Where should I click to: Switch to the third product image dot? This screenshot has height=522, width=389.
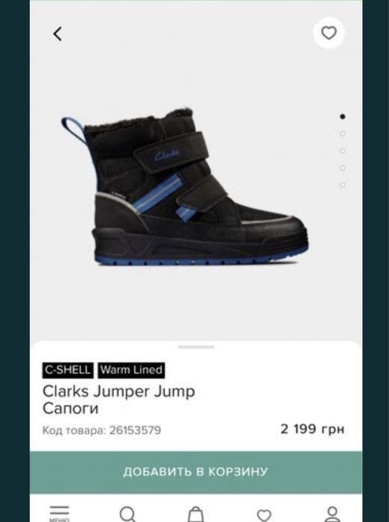[342, 151]
